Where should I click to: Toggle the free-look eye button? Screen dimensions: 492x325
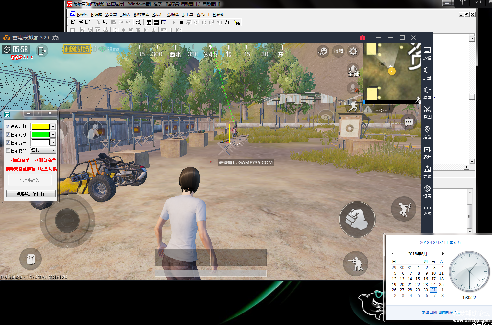[x=326, y=117]
